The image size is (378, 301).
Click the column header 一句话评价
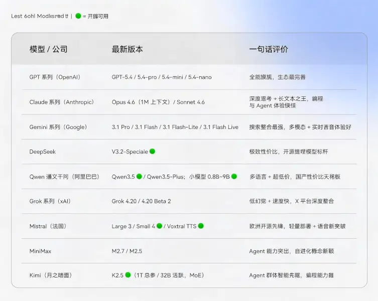coord(269,49)
